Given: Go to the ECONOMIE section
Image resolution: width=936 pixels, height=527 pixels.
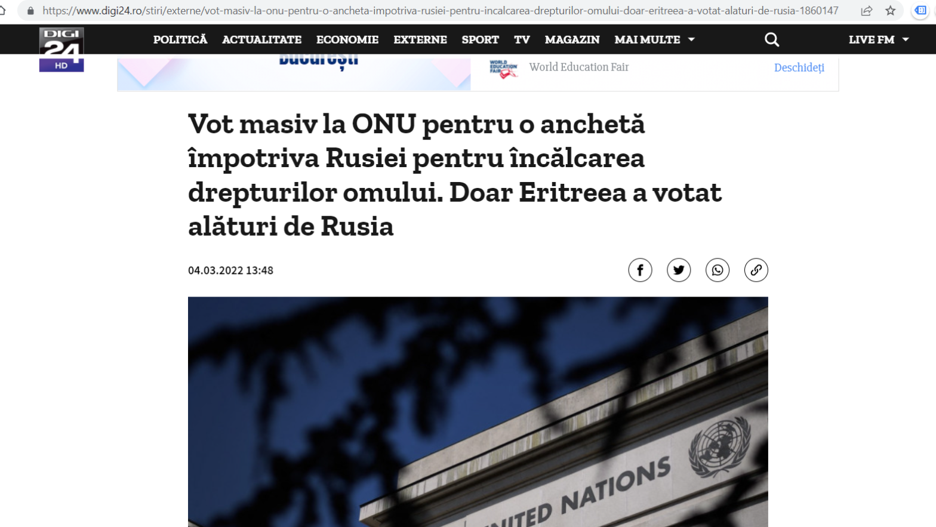Looking at the screenshot, I should click(347, 39).
